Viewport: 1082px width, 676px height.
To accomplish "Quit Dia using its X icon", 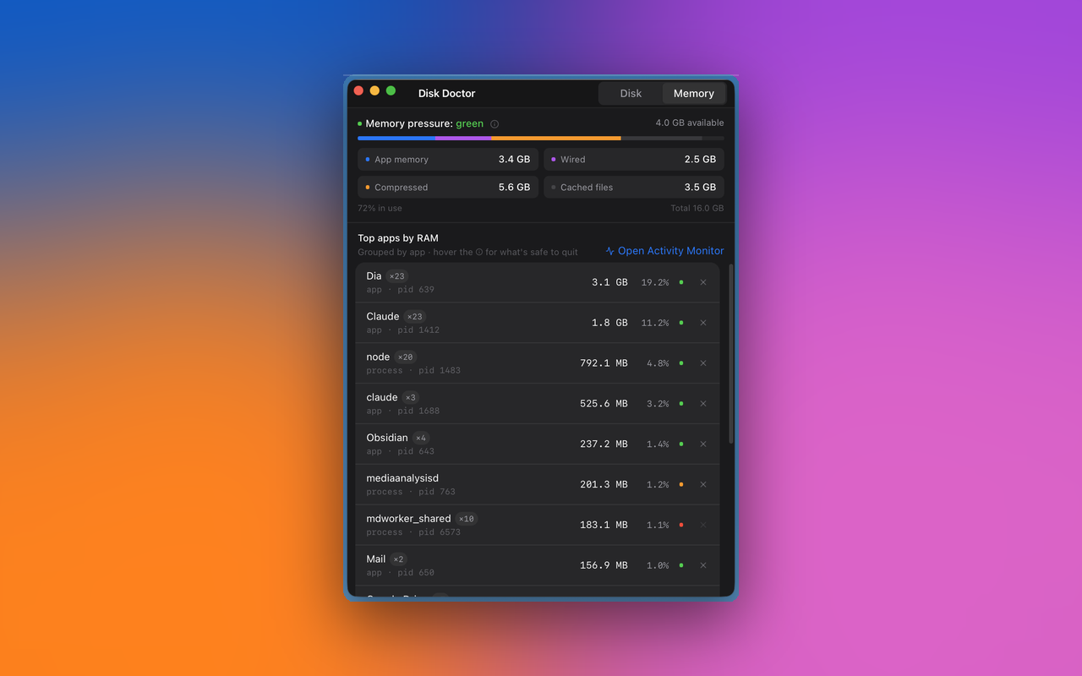I will tap(703, 282).
